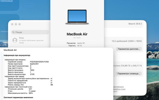Click the partially hidden ліцензійна угода link
Viewport: 159px width, 100px height.
pyautogui.click(x=119, y=89)
